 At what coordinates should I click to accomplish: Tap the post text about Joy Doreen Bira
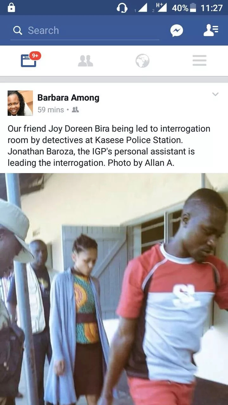point(109,146)
